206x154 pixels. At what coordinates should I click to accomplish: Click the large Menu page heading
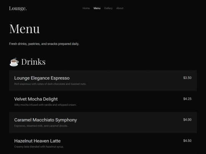24,29
